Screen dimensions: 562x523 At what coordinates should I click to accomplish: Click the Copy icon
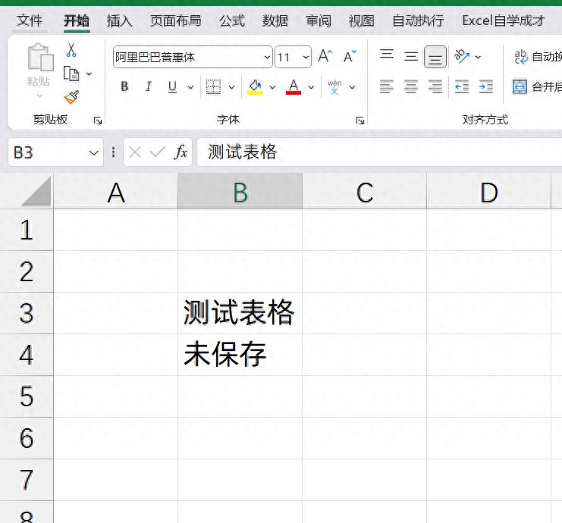(71, 74)
